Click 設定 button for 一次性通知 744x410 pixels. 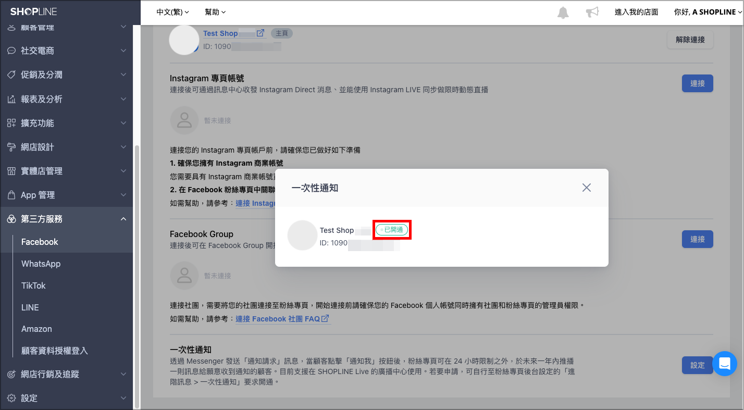pyautogui.click(x=698, y=365)
